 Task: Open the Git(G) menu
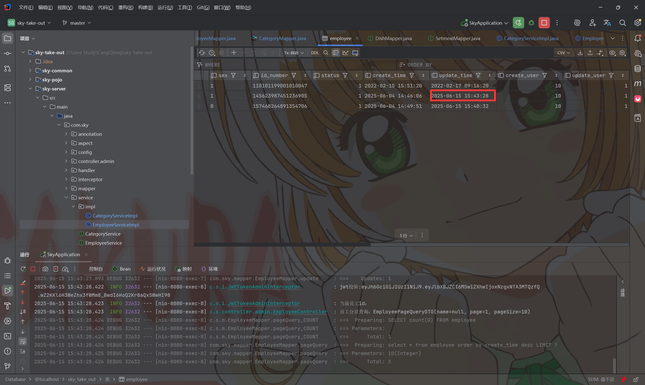pos(203,7)
